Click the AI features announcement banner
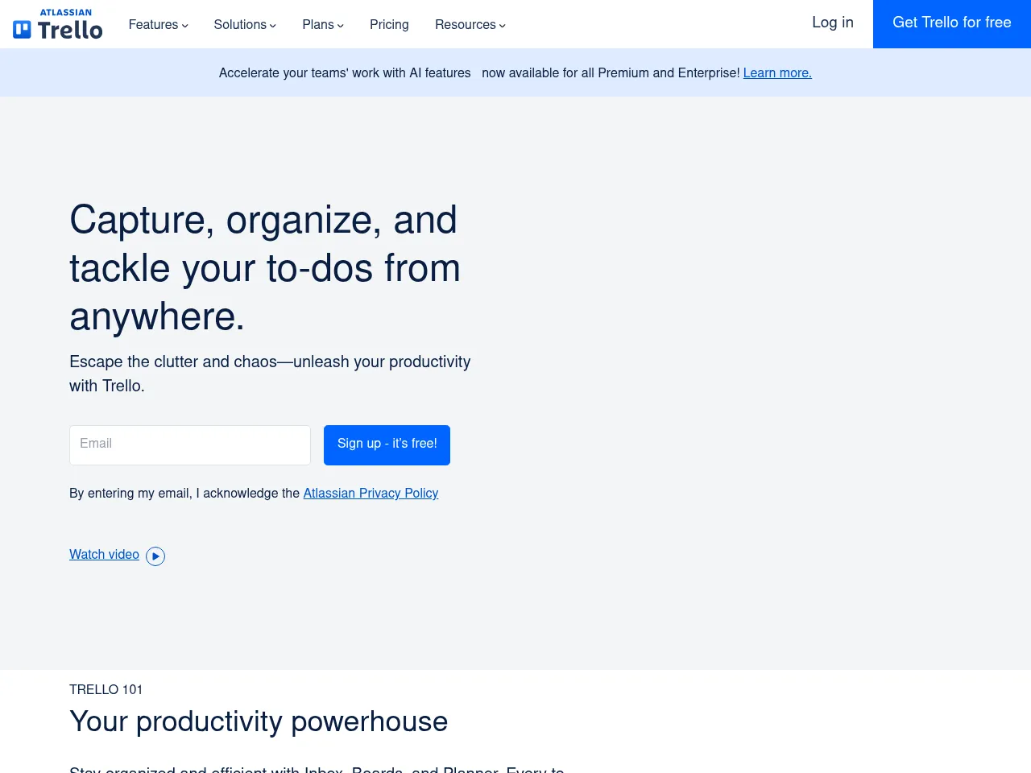 pyautogui.click(x=515, y=72)
